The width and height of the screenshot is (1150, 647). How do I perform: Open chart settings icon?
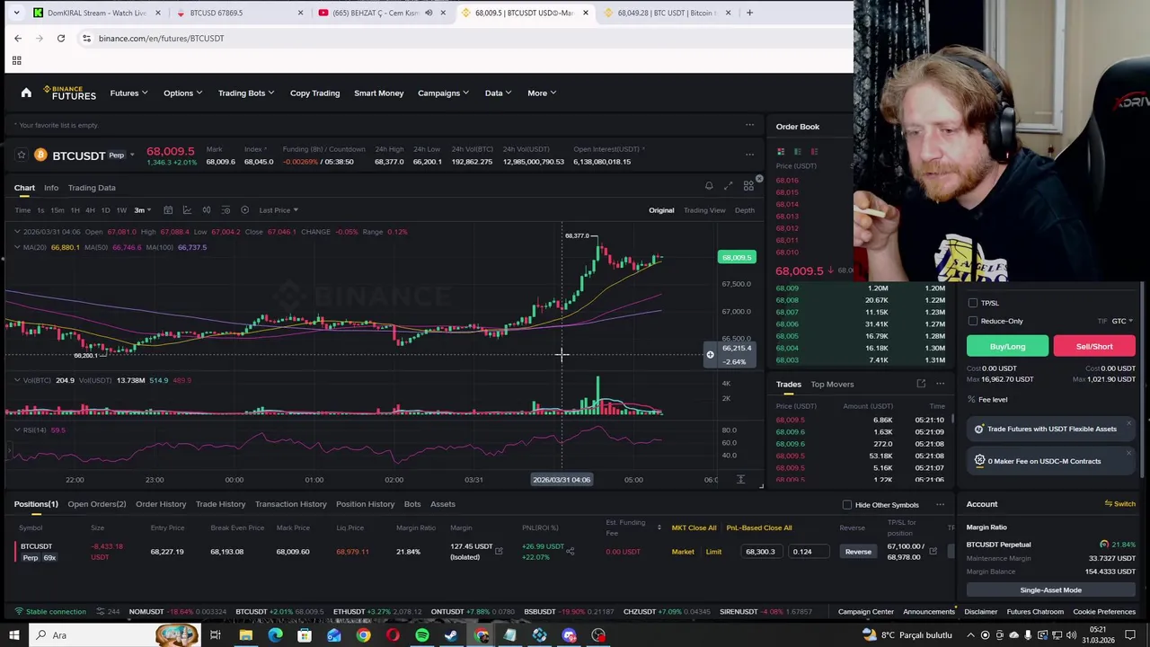pyautogui.click(x=226, y=210)
